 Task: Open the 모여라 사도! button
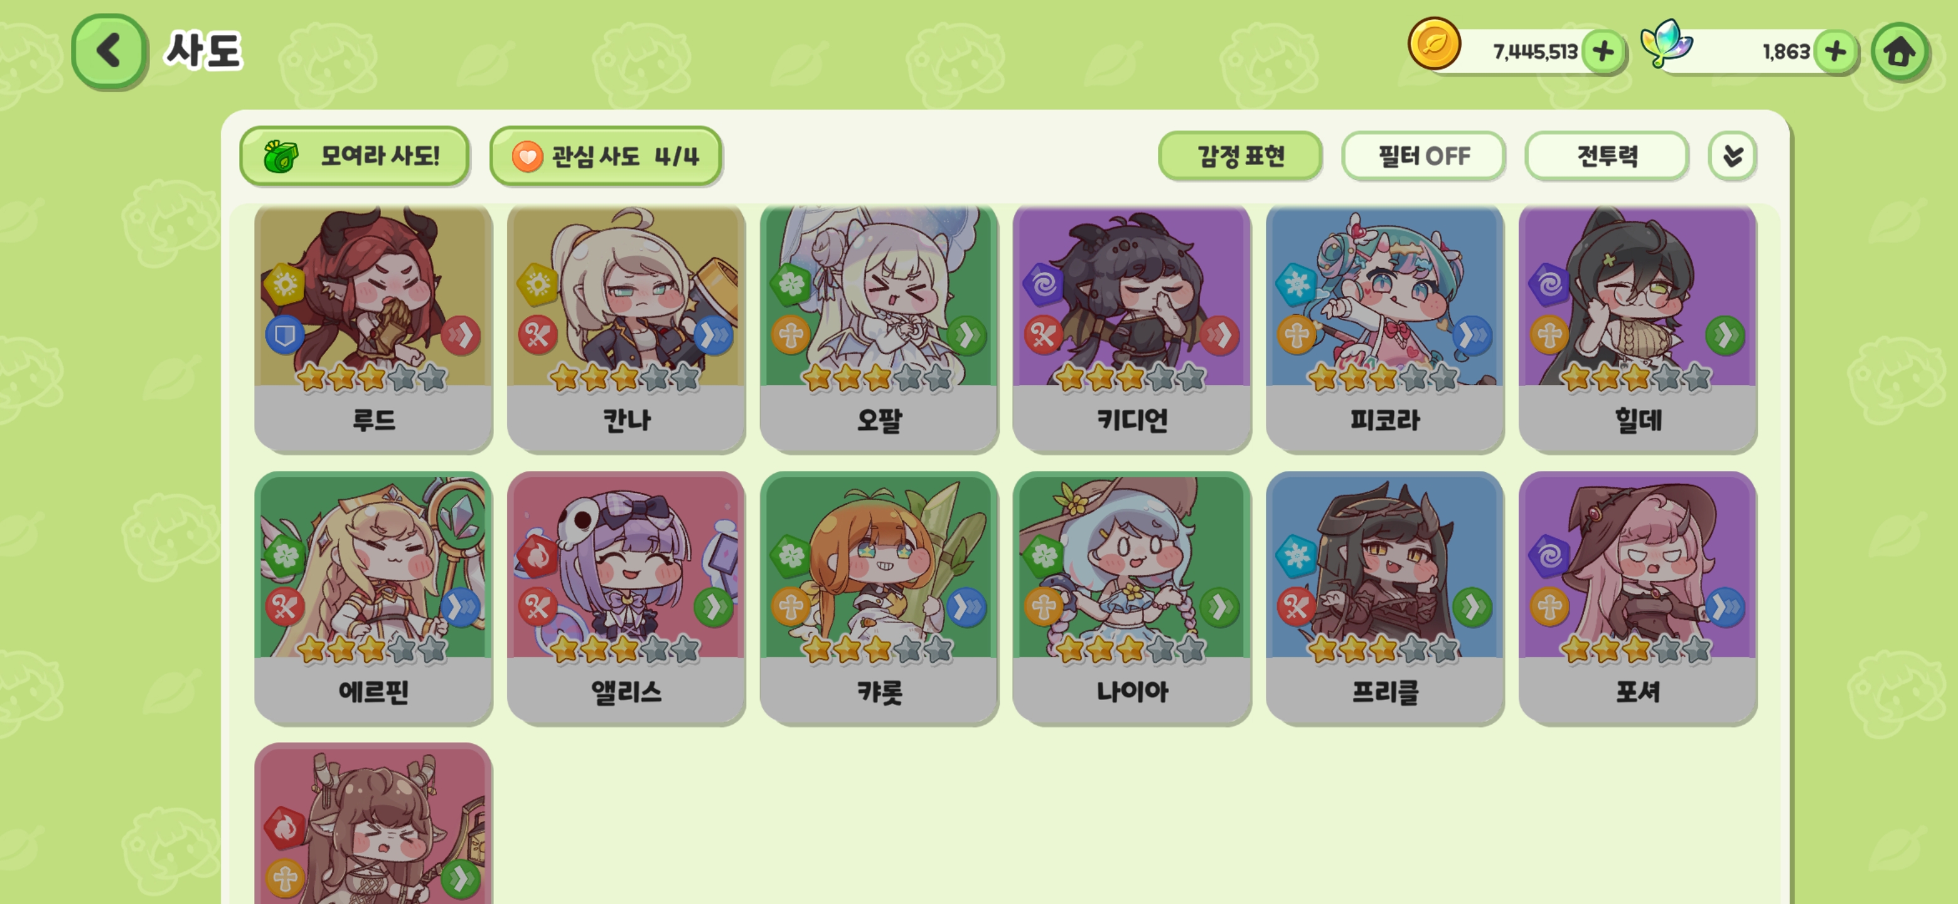click(x=354, y=156)
